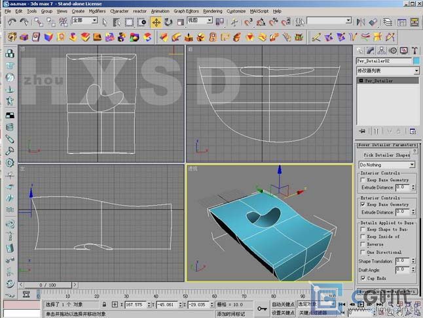The width and height of the screenshot is (423, 318).
Task: Click the key icon in status bar
Action: tap(262, 308)
